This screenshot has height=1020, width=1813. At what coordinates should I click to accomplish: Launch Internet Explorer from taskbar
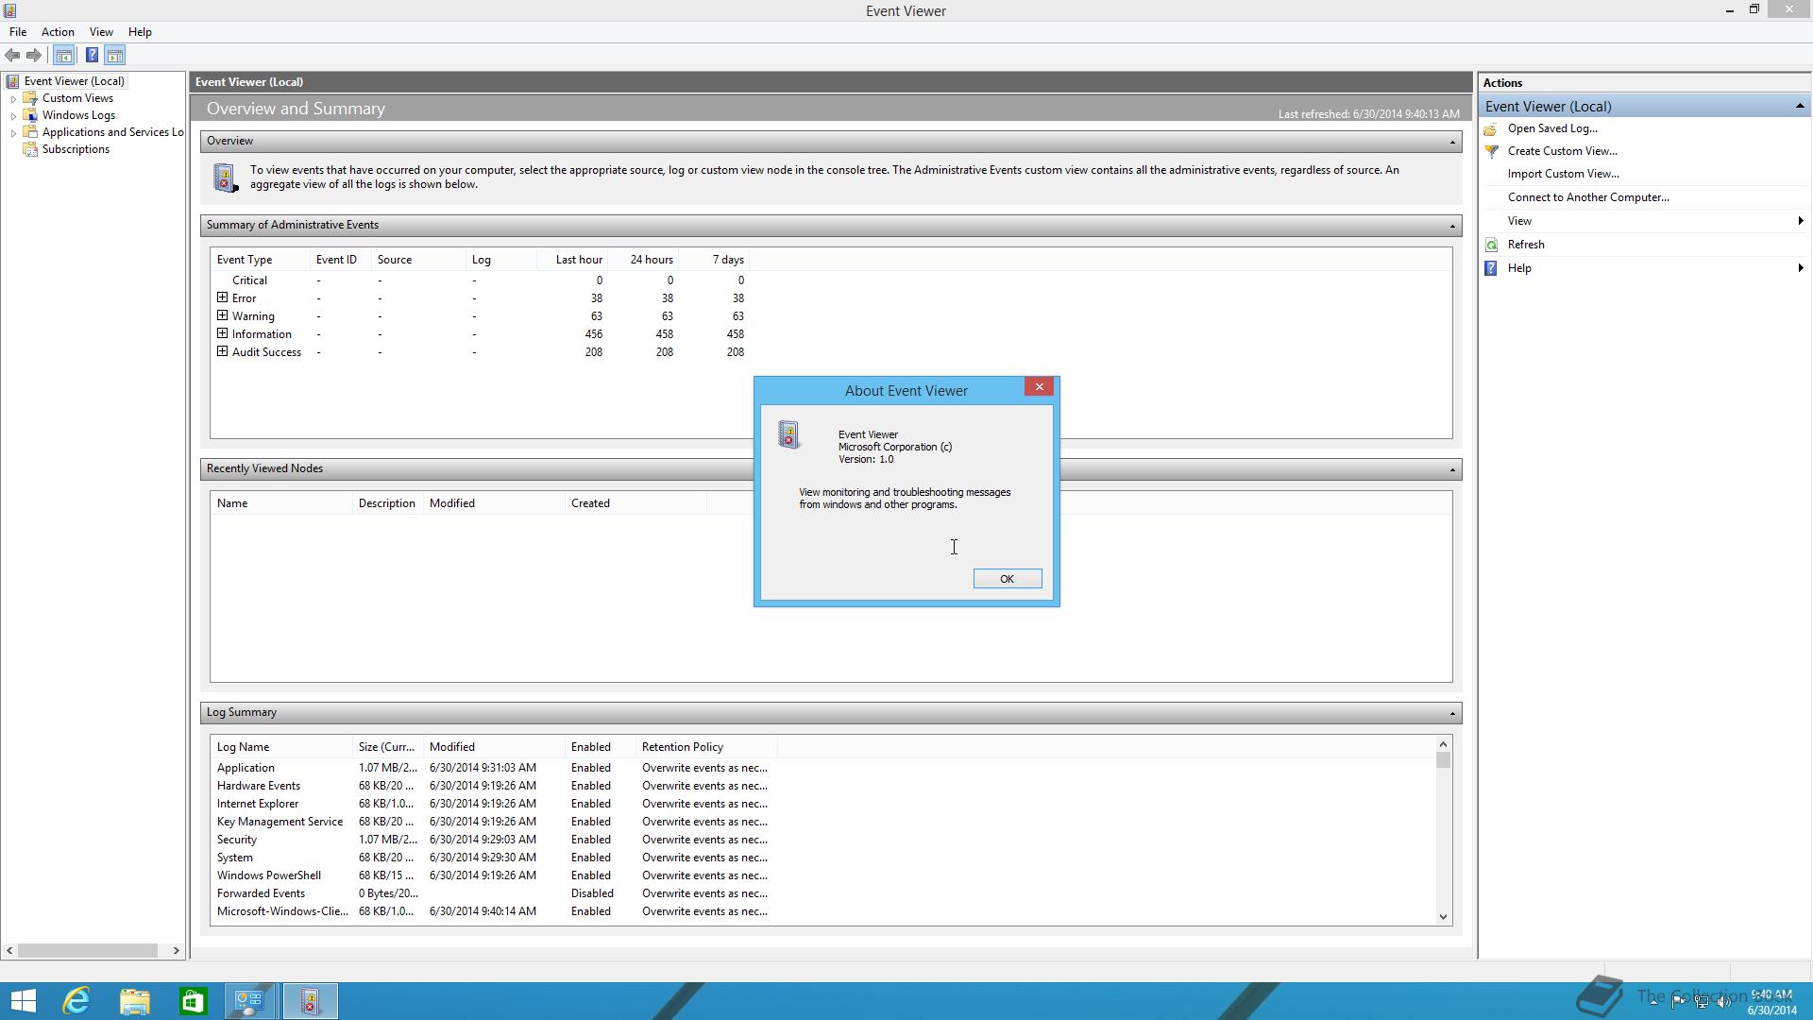(76, 1001)
